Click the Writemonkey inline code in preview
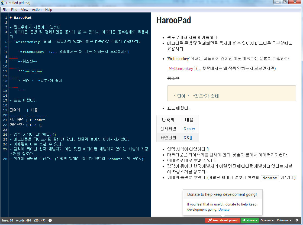The width and height of the screenshot is (303, 225). [x=181, y=69]
